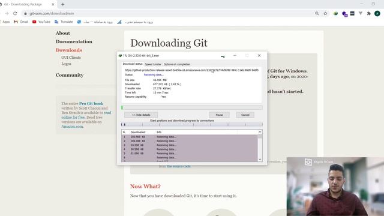Open Logos link
384x216 pixels.
click(x=66, y=64)
